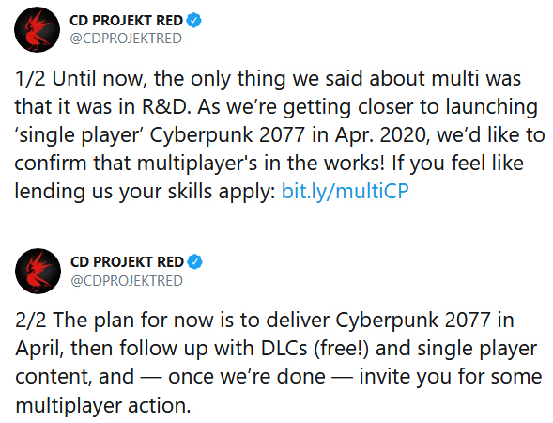The image size is (553, 423).
Task: Open the bit.ly/multiCP link
Action: tap(345, 192)
